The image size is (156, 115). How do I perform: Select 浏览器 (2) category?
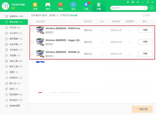click(14, 55)
